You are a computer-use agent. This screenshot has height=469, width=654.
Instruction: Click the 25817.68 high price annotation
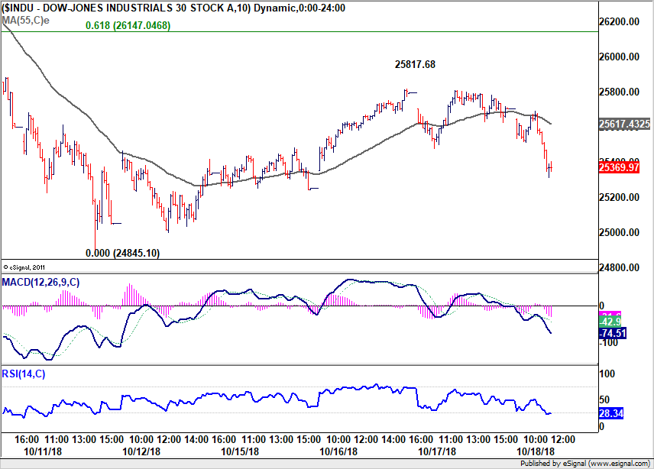coord(415,64)
